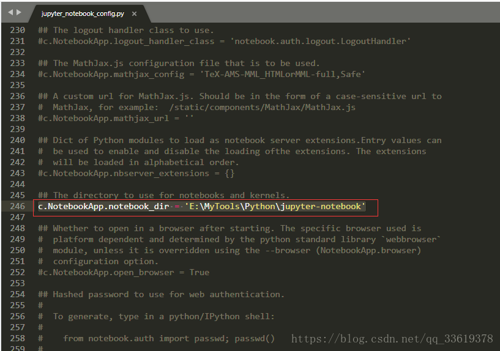The width and height of the screenshot is (500, 351).
Task: Click the mathjax_url setting line
Action: (116, 119)
